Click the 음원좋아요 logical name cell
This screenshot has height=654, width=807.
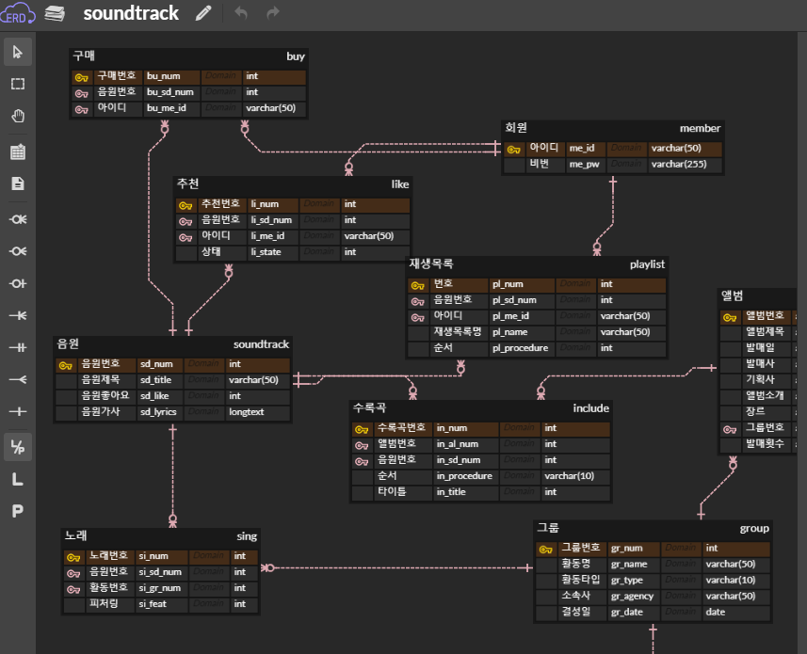106,396
